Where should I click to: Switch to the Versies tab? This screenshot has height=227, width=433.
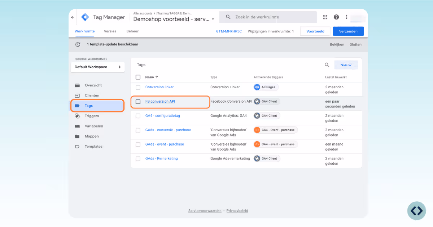pos(110,31)
